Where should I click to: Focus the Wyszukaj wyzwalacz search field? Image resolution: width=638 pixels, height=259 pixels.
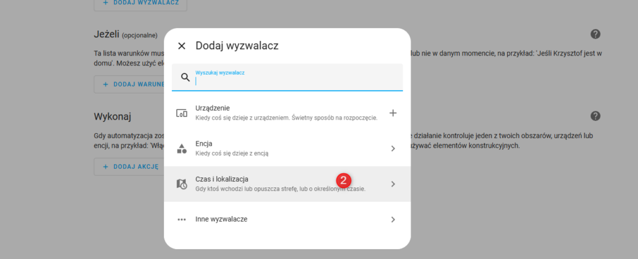(293, 80)
